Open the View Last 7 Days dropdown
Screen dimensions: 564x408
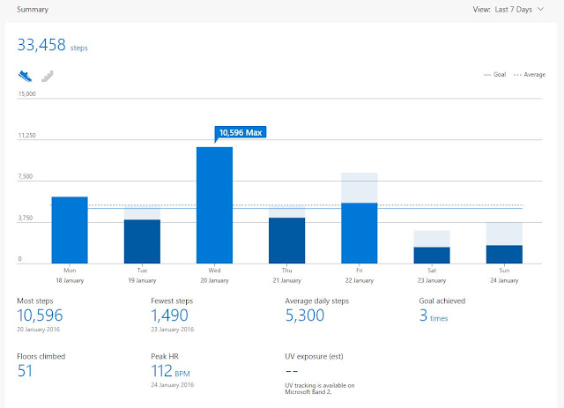click(x=508, y=10)
